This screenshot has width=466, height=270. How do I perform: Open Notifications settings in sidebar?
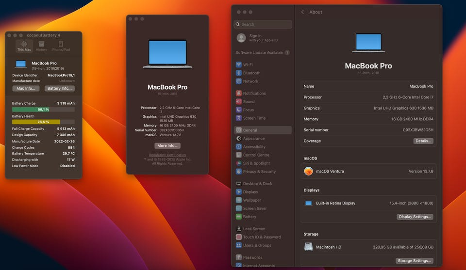[263, 93]
